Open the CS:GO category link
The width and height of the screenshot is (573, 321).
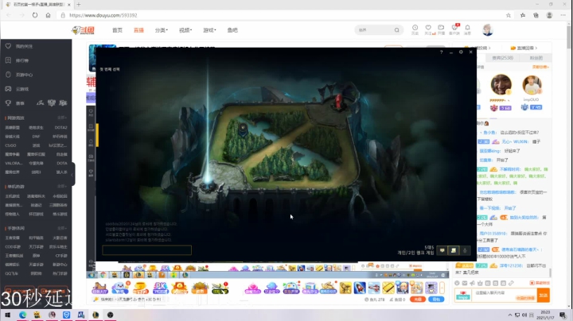(10, 145)
